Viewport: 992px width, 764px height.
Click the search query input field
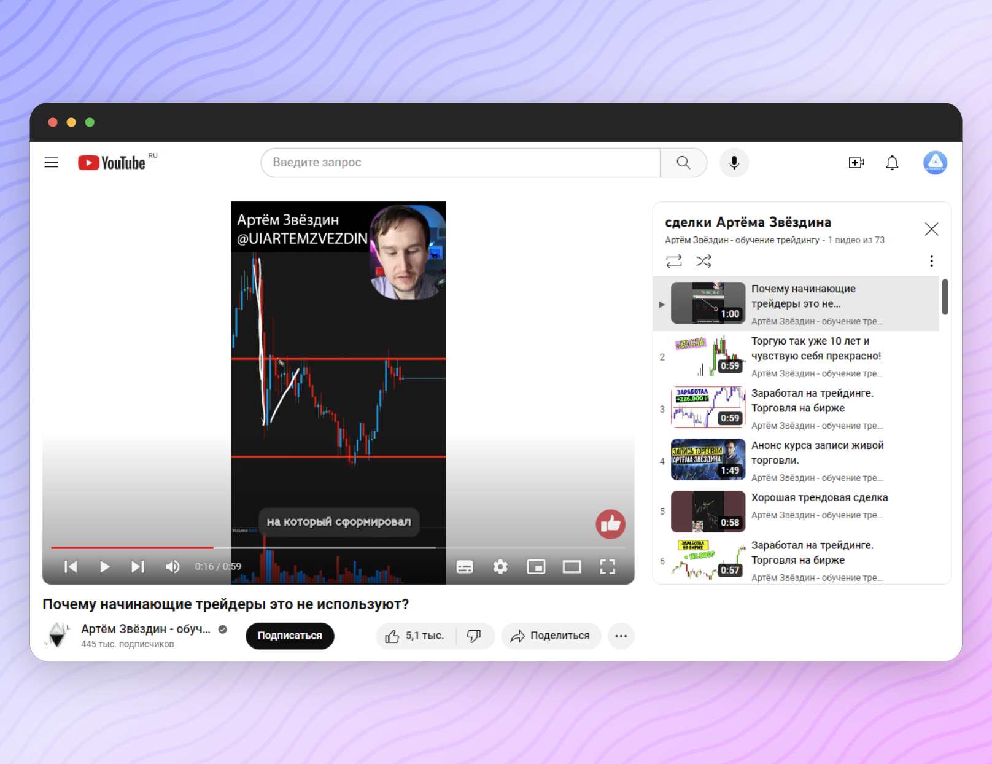460,163
